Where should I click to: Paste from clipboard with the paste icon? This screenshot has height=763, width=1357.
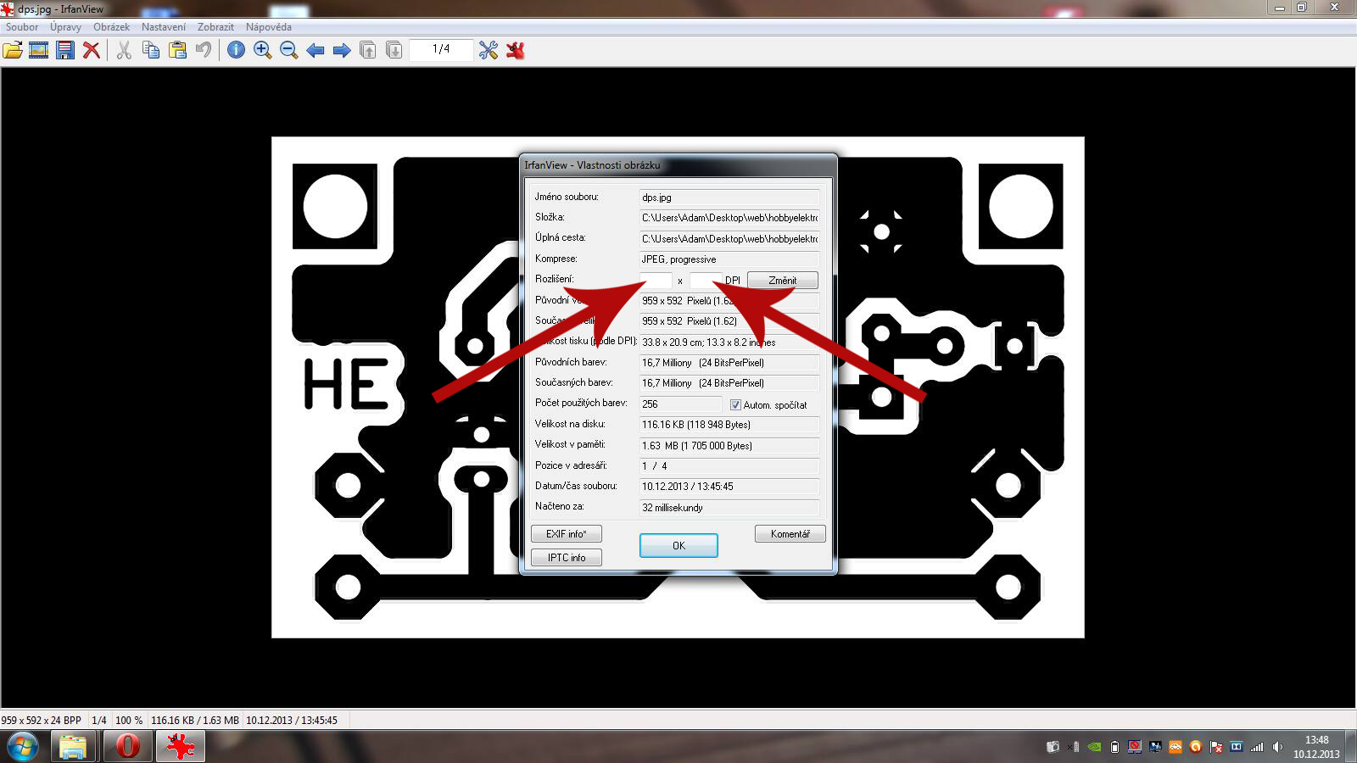(x=177, y=50)
